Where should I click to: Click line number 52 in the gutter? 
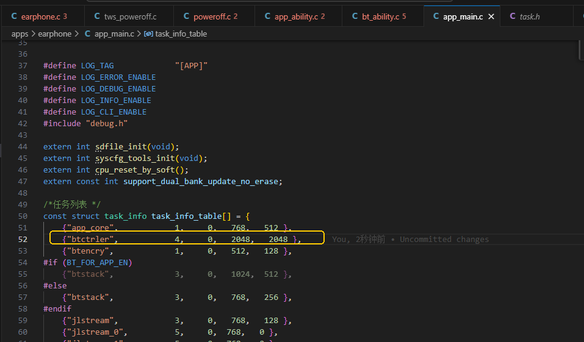coord(23,240)
